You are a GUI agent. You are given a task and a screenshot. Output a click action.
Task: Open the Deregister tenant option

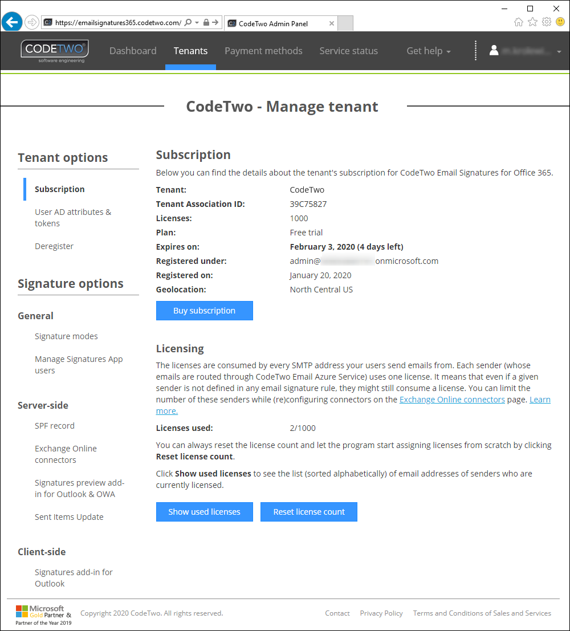(54, 246)
